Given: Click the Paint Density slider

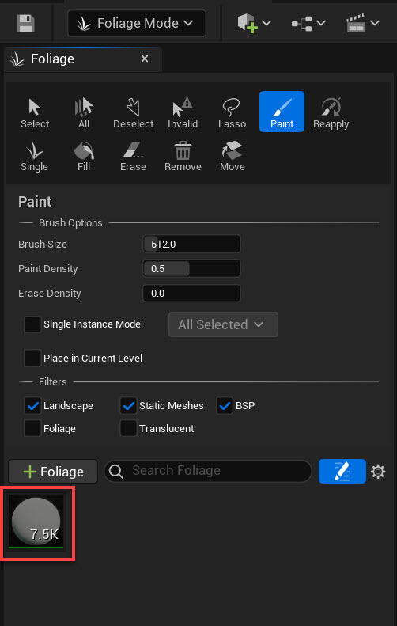Looking at the screenshot, I should pos(191,269).
